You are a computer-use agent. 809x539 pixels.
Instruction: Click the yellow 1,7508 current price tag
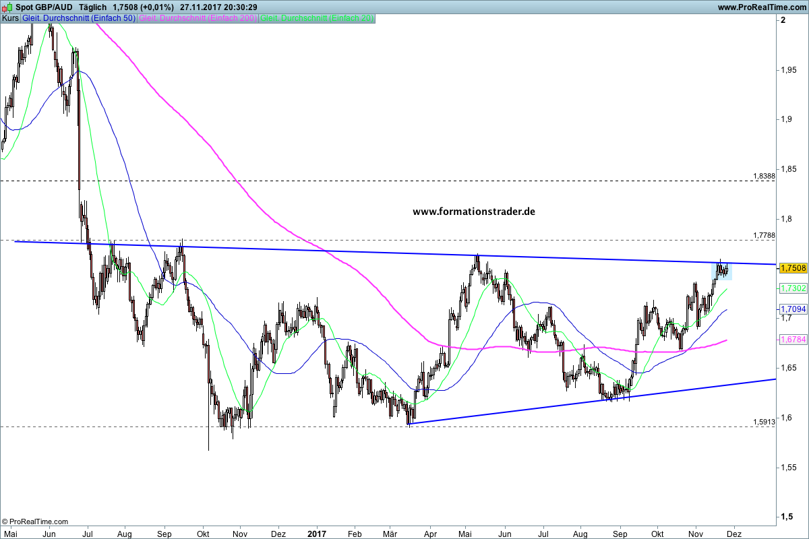click(793, 268)
